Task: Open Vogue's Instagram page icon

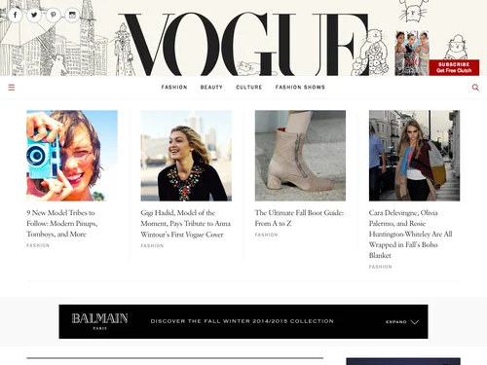Action: pyautogui.click(x=72, y=15)
